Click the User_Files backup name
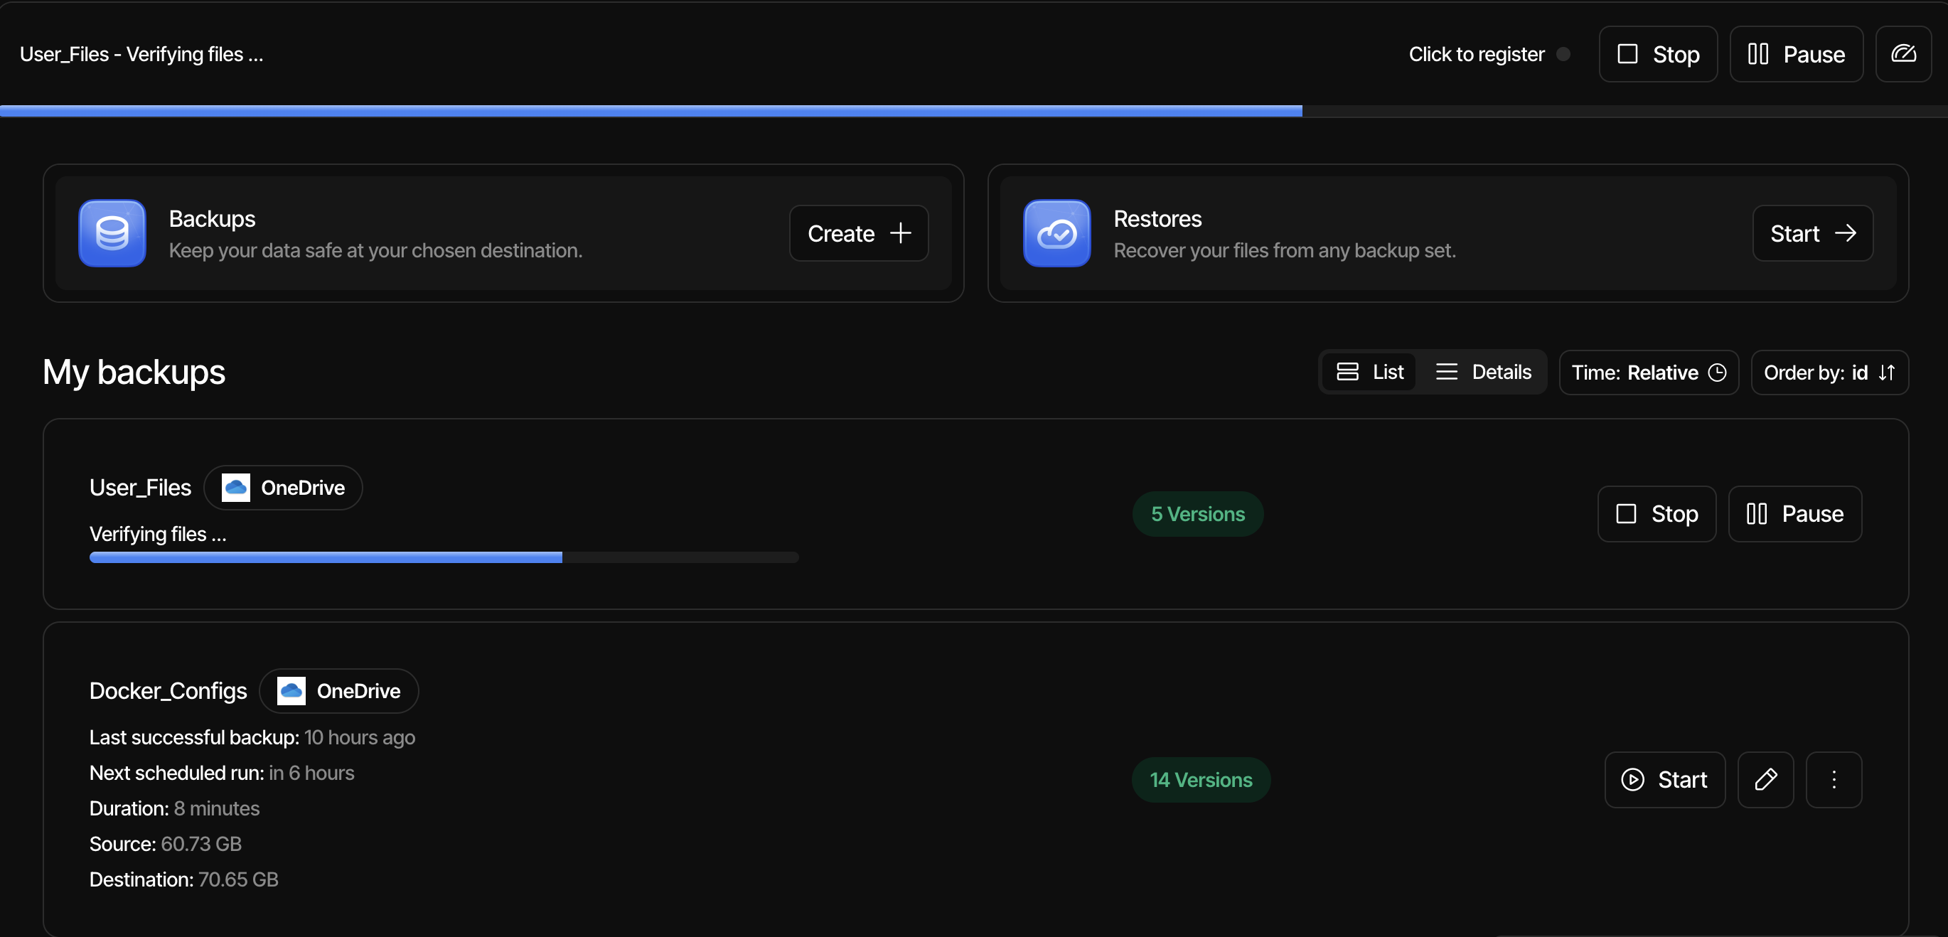 click(140, 488)
